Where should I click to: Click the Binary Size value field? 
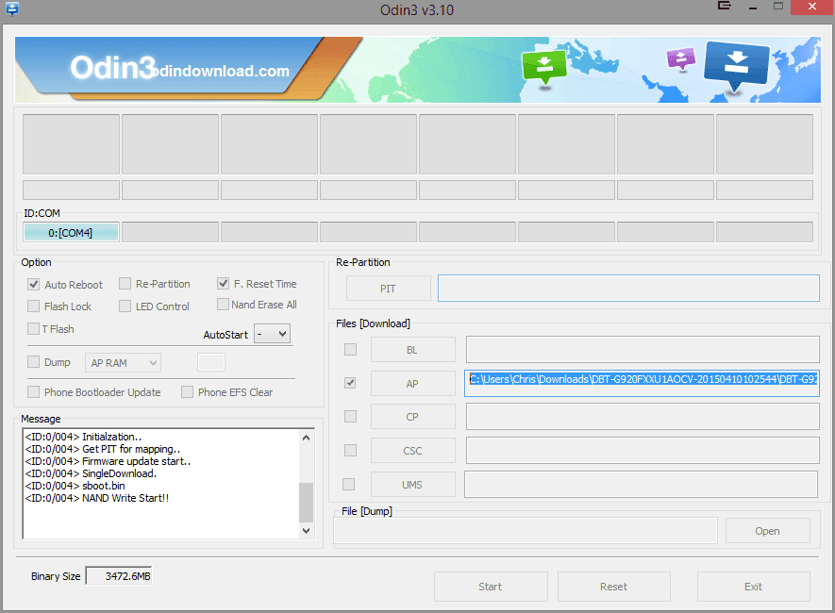tap(119, 576)
